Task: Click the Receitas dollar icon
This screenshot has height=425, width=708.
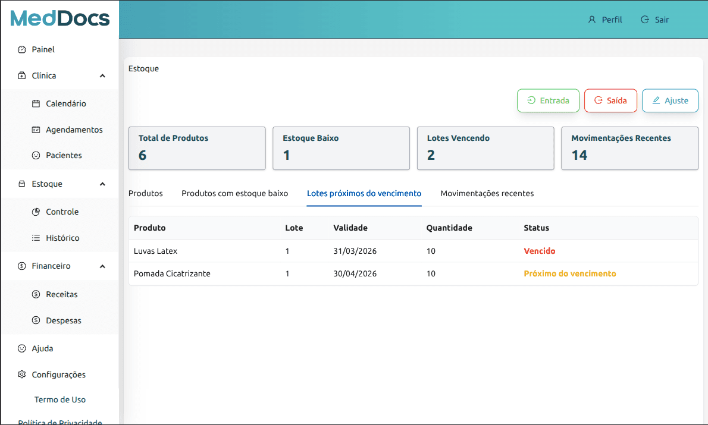Action: coord(36,294)
